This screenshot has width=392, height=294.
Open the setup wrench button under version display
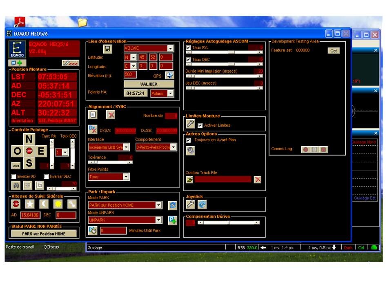[71, 63]
